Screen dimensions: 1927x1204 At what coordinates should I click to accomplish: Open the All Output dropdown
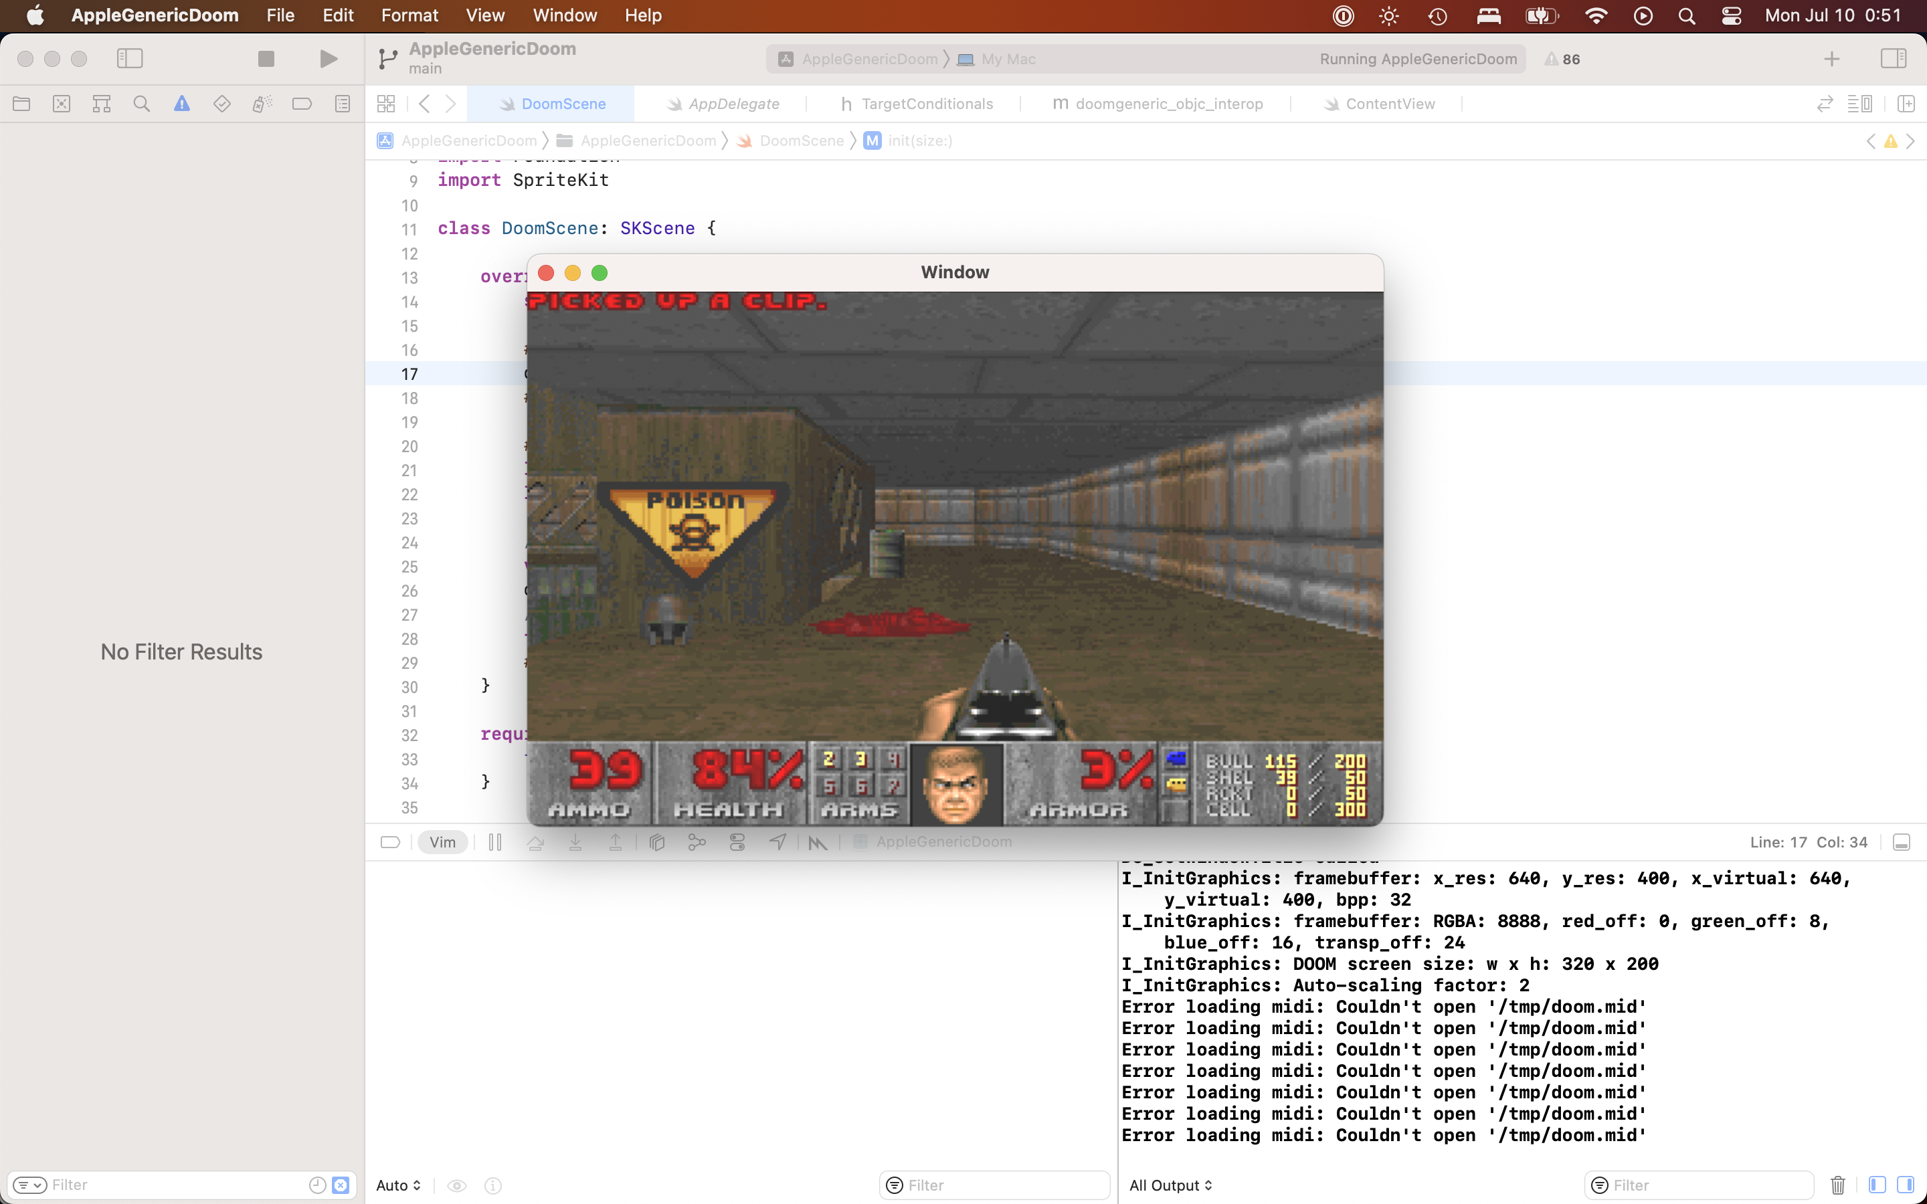coord(1170,1185)
